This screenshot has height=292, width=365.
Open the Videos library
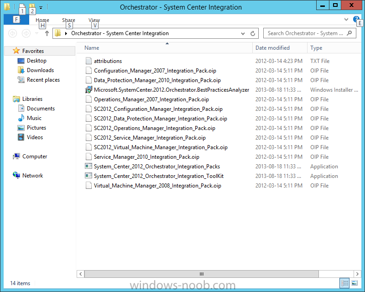(35, 137)
